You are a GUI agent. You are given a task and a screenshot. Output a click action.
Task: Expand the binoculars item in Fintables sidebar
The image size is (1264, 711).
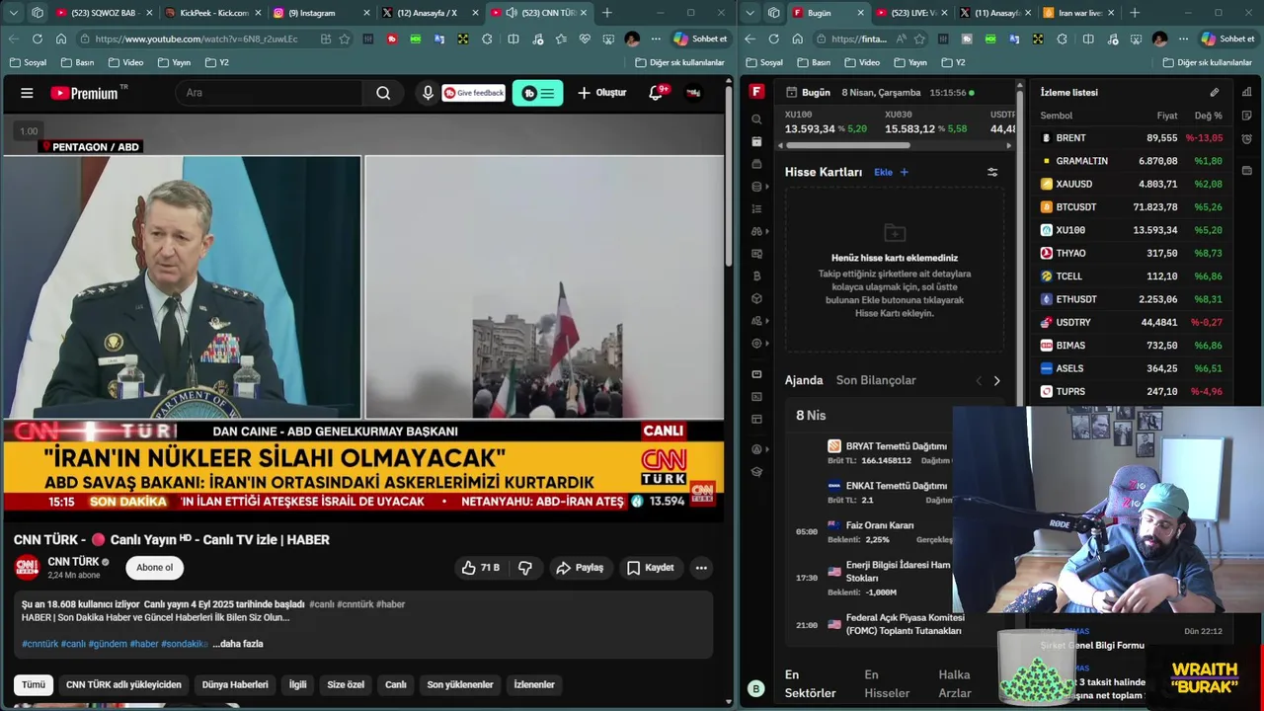click(759, 231)
